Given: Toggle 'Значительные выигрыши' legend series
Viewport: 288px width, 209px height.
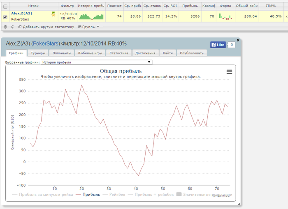Looking at the screenshot, I should click(x=204, y=195).
